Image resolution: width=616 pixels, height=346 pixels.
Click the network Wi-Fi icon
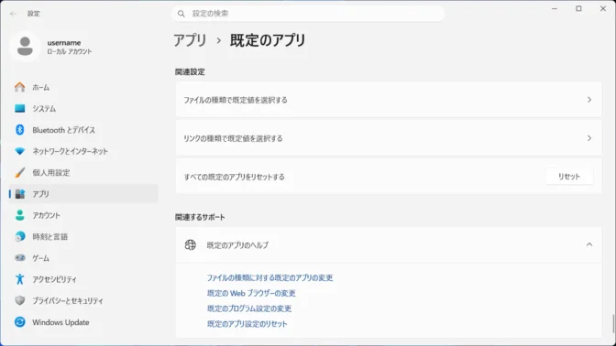(x=19, y=151)
